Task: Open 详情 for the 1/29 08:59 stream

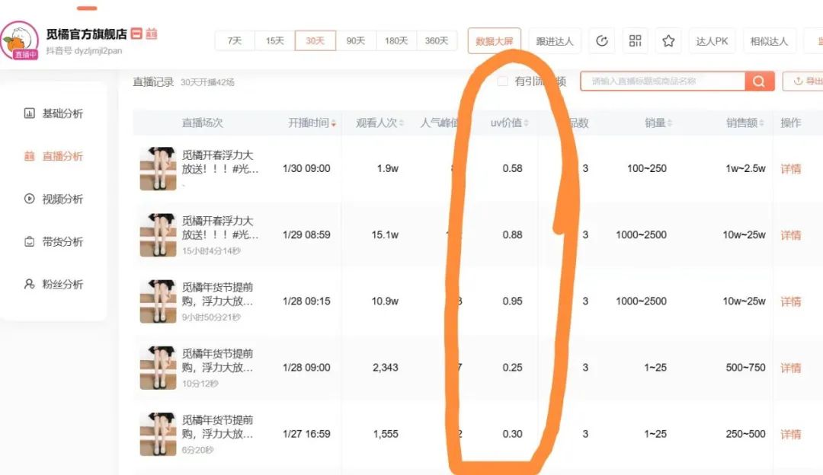Action: (x=790, y=235)
